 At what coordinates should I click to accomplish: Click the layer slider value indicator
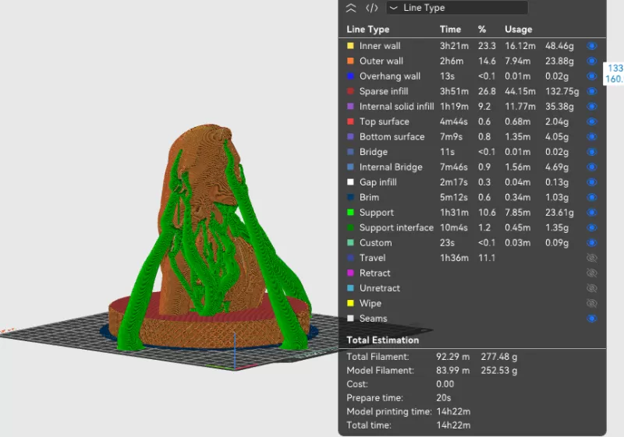click(615, 74)
